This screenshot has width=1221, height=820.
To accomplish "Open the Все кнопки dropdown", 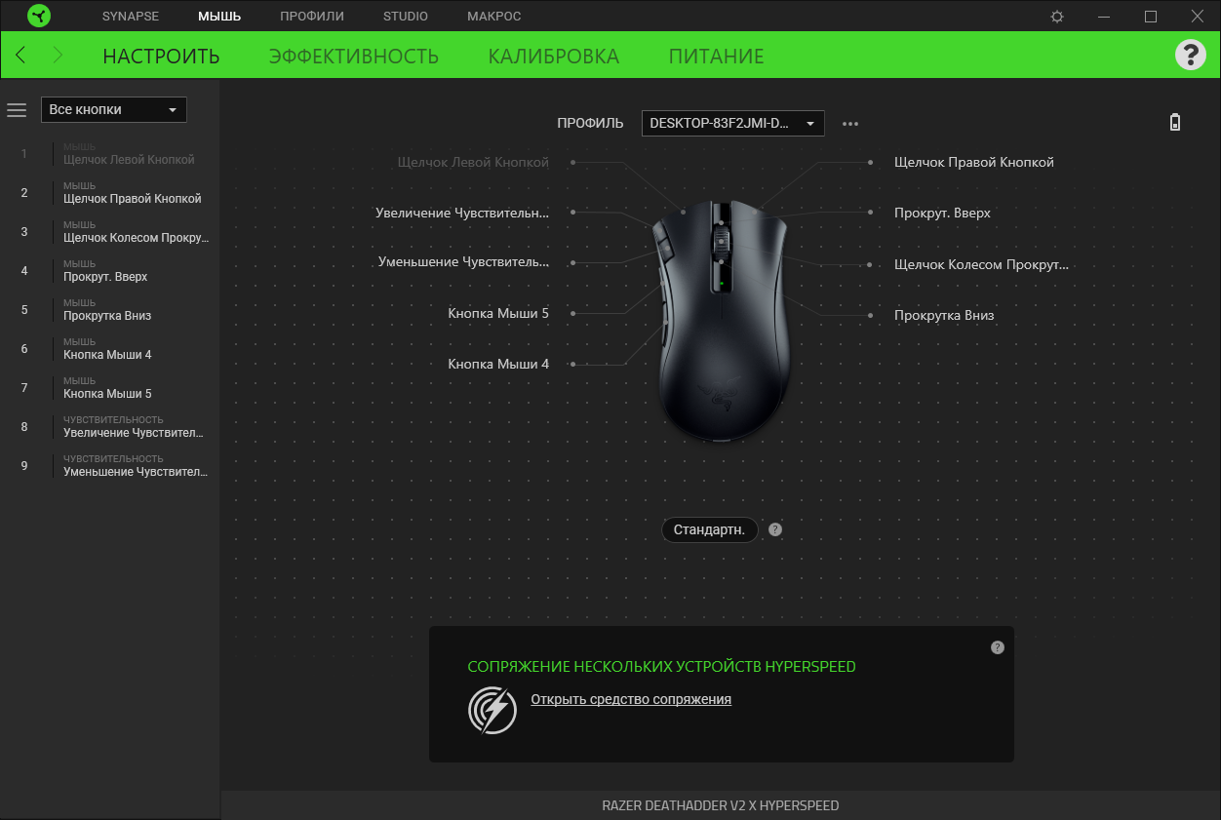I will point(113,109).
